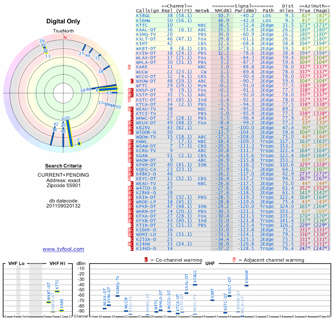The image size is (334, 320).
Task: Select callsign KWWL in the table
Action: 142,142
